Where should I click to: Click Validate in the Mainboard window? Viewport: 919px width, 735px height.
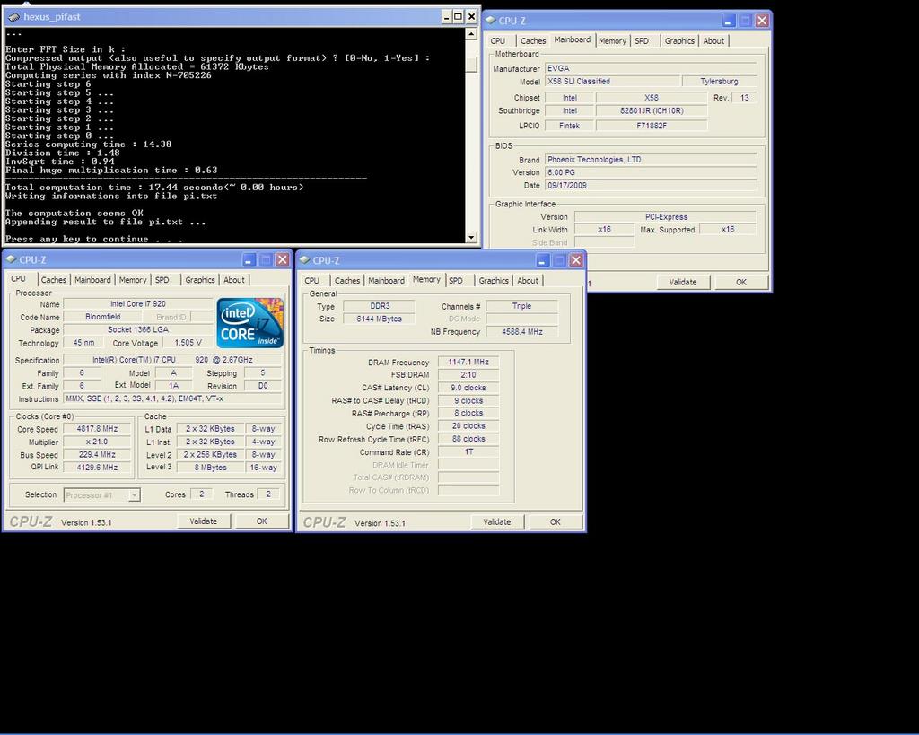pyautogui.click(x=683, y=282)
